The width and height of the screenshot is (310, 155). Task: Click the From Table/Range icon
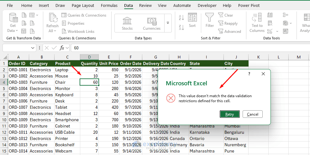[24, 31]
